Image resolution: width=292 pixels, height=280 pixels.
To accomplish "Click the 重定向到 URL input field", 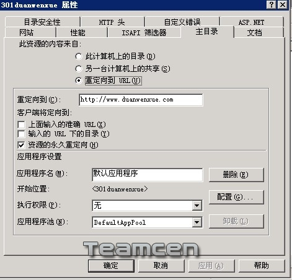I will 141,100.
